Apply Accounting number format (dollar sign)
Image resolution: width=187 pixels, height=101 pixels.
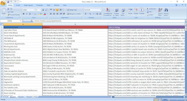(x=86, y=14)
